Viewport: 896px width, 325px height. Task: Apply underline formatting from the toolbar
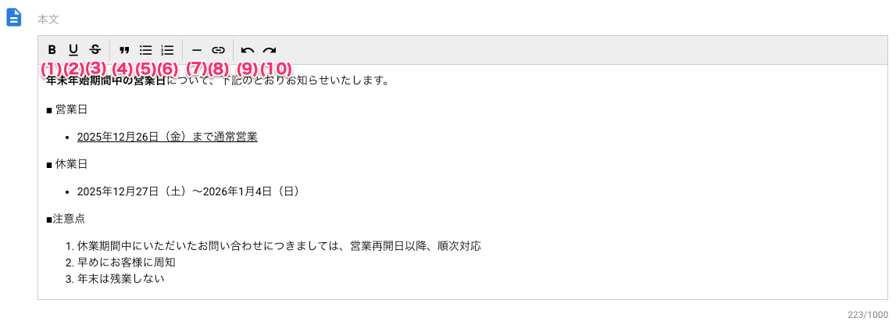tap(73, 49)
